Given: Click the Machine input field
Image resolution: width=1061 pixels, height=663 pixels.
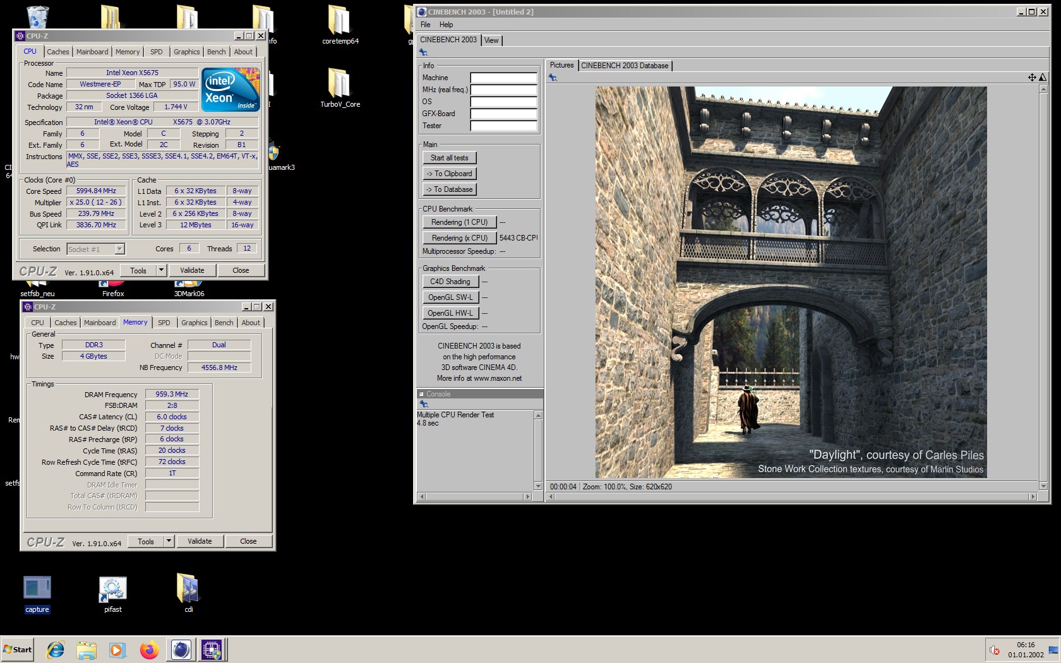Looking at the screenshot, I should click(x=503, y=78).
